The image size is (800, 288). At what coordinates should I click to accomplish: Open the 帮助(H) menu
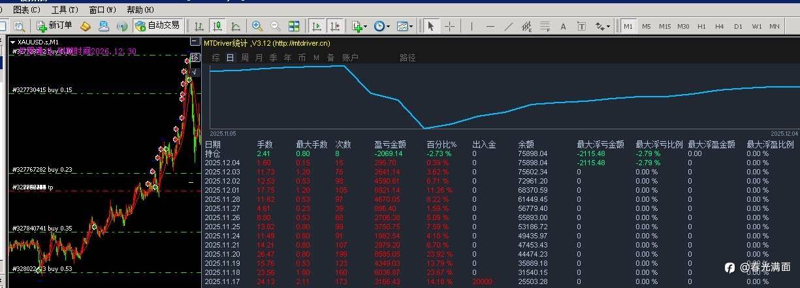(140, 10)
